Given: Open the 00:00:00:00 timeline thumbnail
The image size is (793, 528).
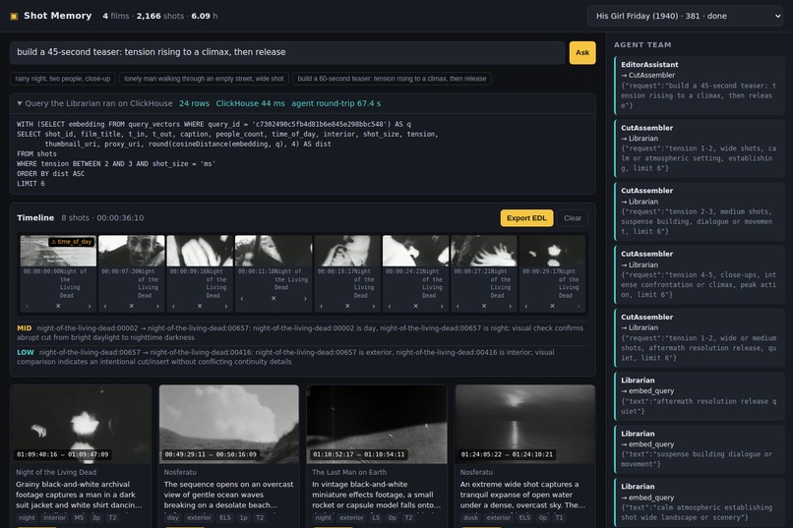Looking at the screenshot, I should (x=58, y=251).
